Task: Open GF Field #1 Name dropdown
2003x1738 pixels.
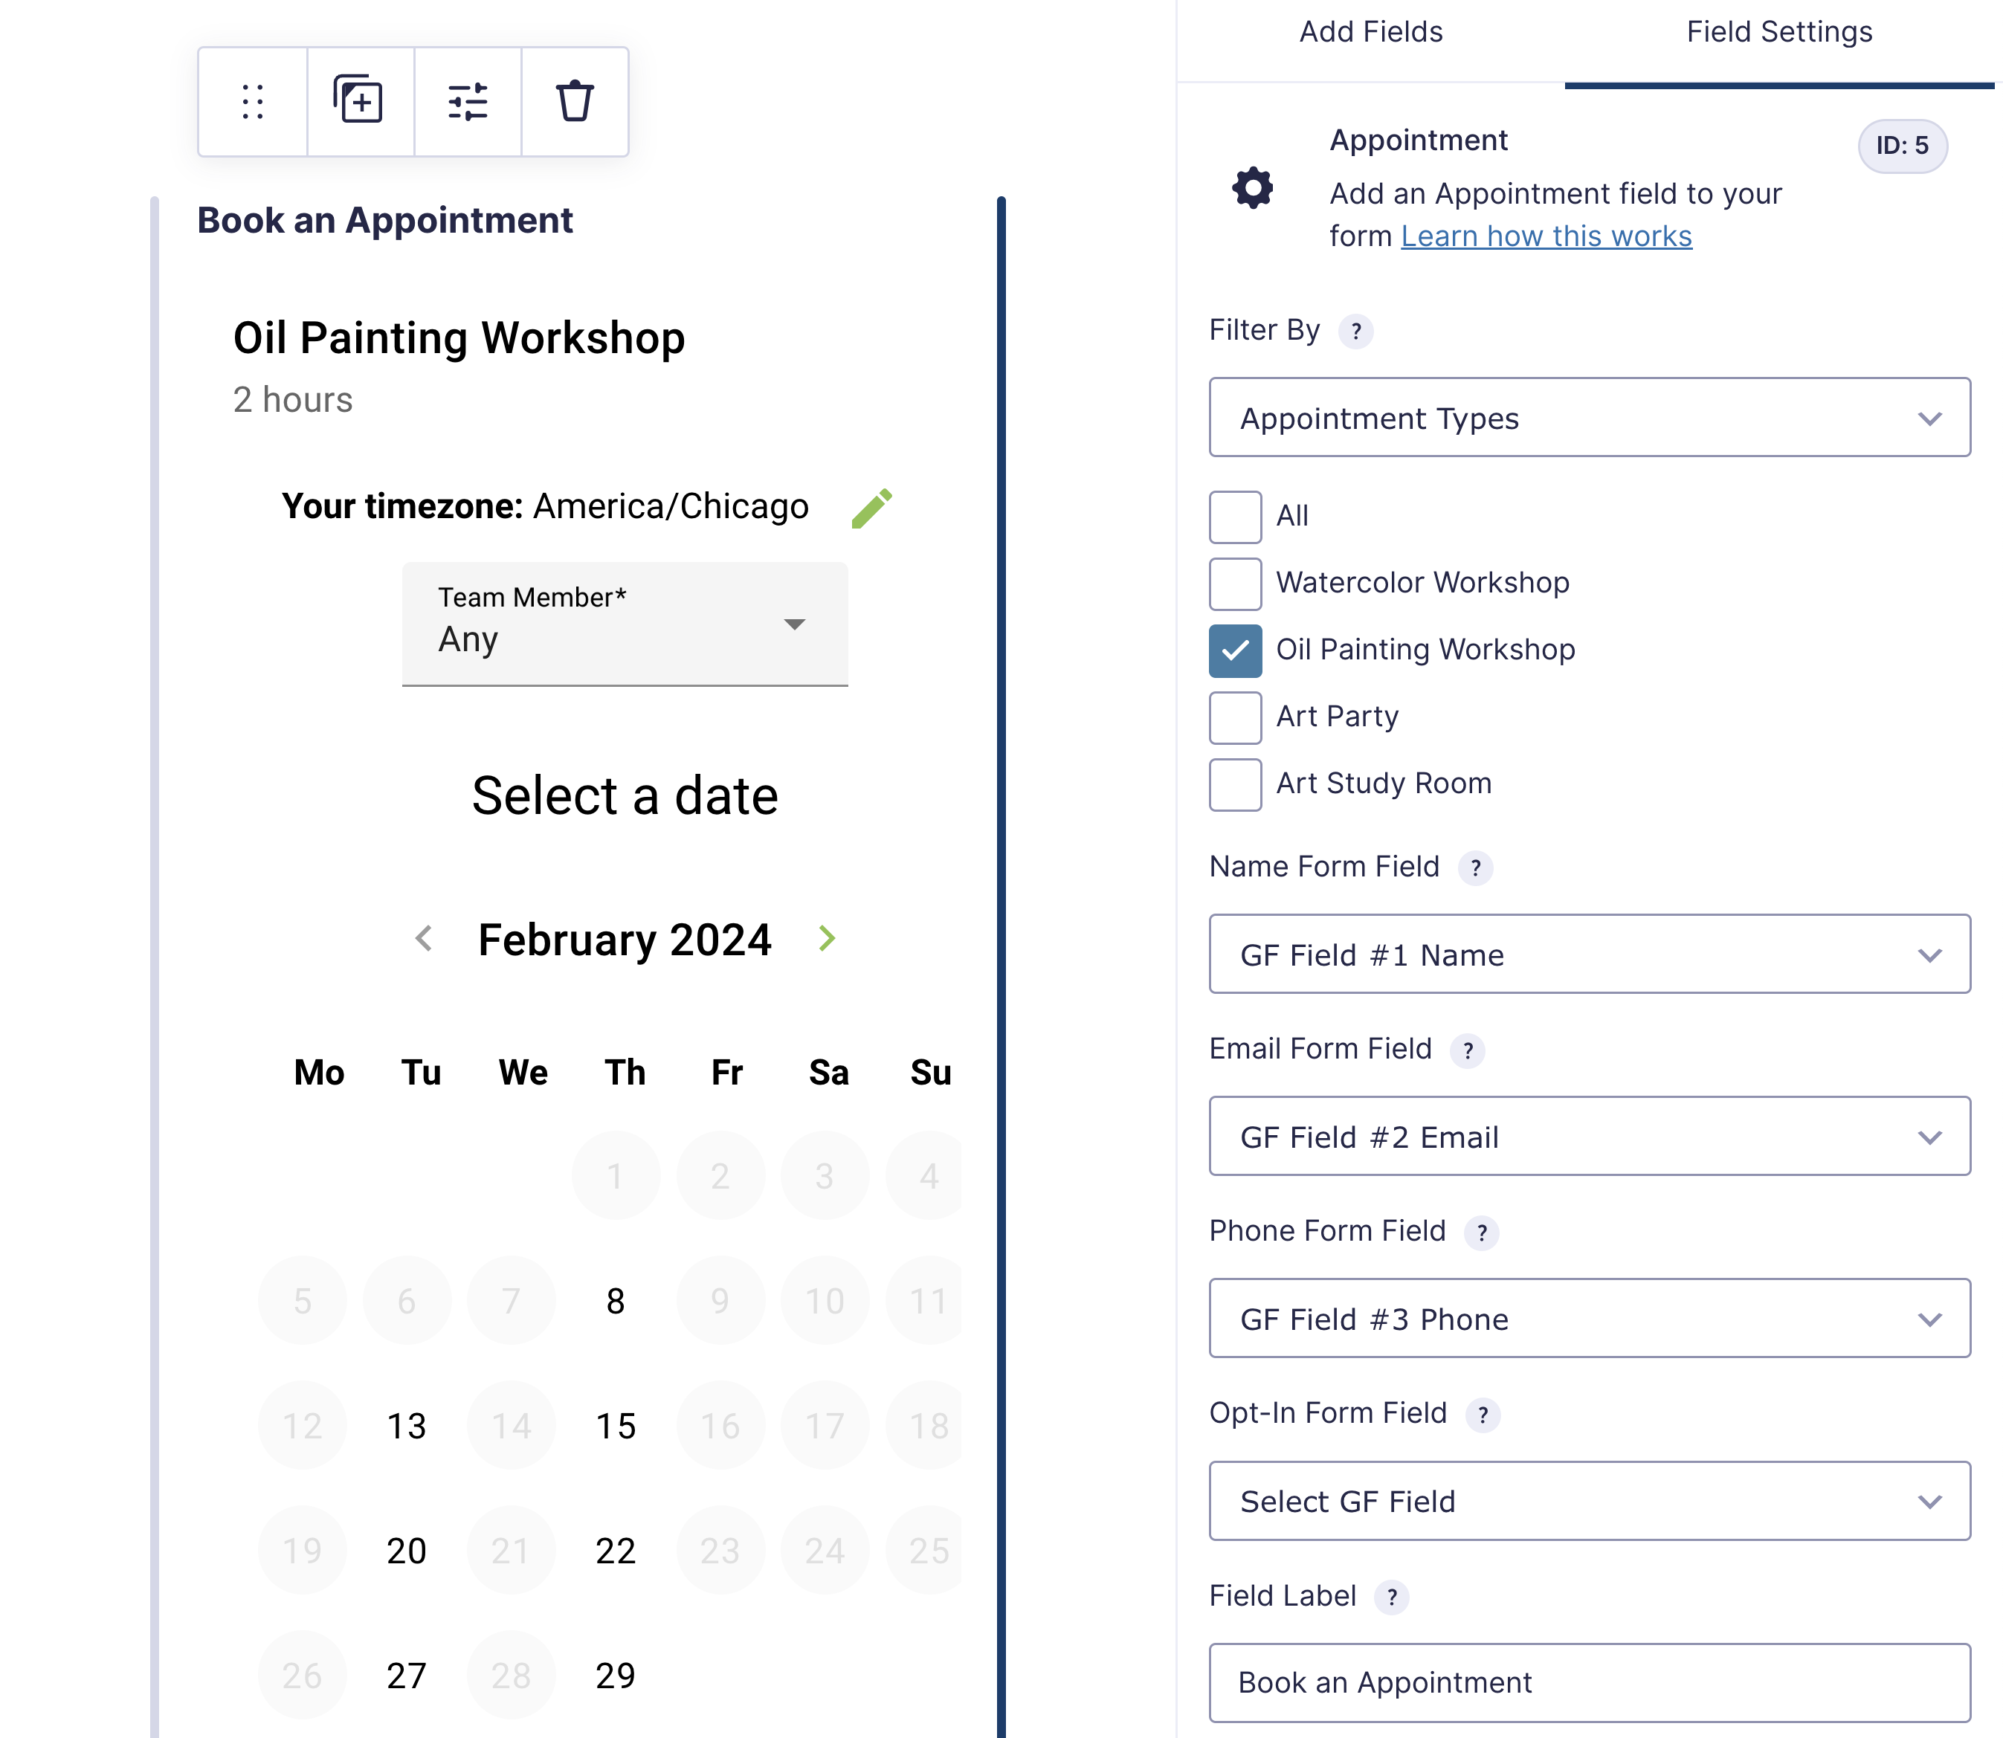Action: pyautogui.click(x=1589, y=954)
